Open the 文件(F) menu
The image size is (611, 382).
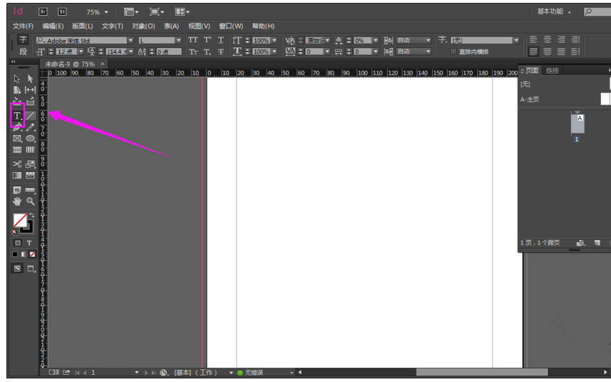pyautogui.click(x=23, y=26)
